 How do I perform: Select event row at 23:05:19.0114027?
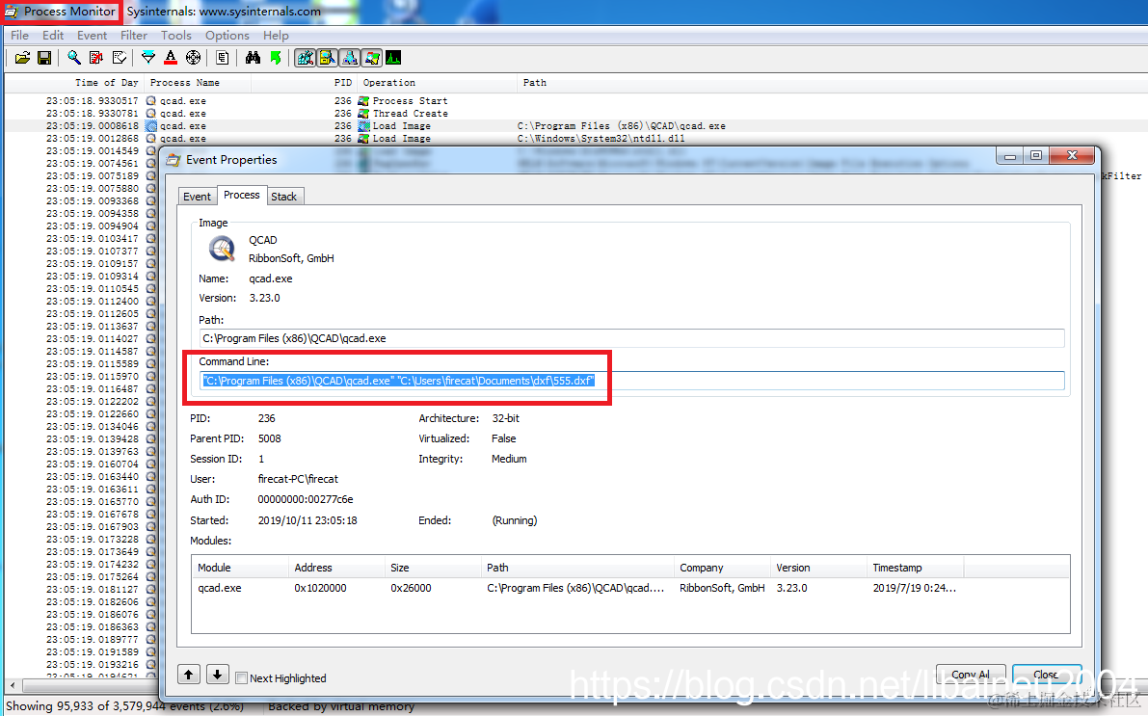81,339
